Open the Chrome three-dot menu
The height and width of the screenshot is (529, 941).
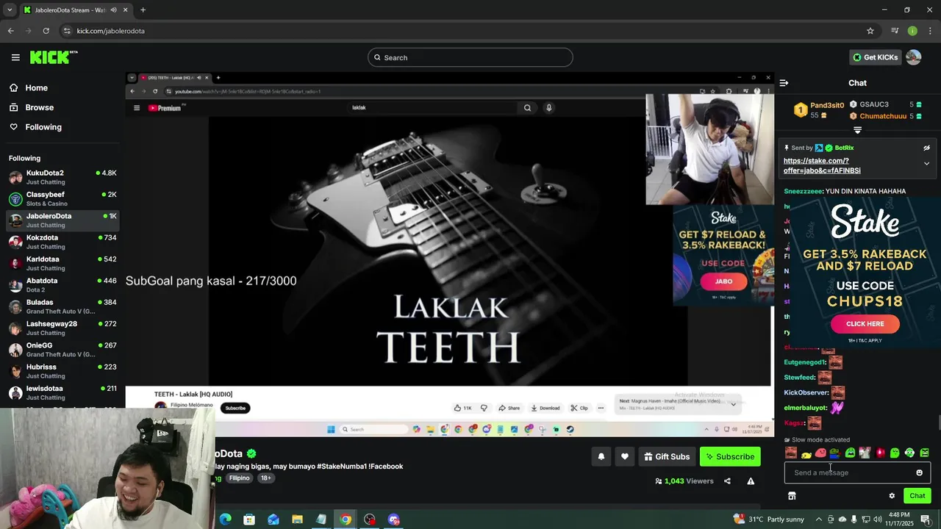coord(931,31)
